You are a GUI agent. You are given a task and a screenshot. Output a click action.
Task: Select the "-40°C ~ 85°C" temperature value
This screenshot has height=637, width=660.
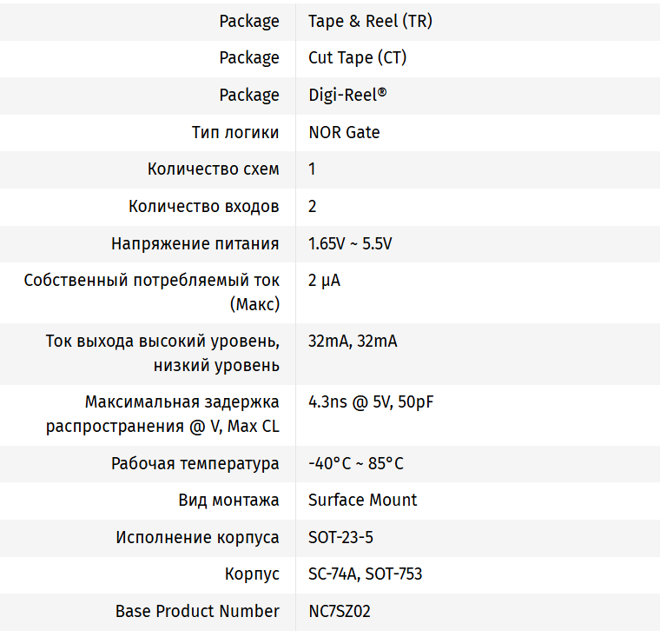tap(355, 463)
